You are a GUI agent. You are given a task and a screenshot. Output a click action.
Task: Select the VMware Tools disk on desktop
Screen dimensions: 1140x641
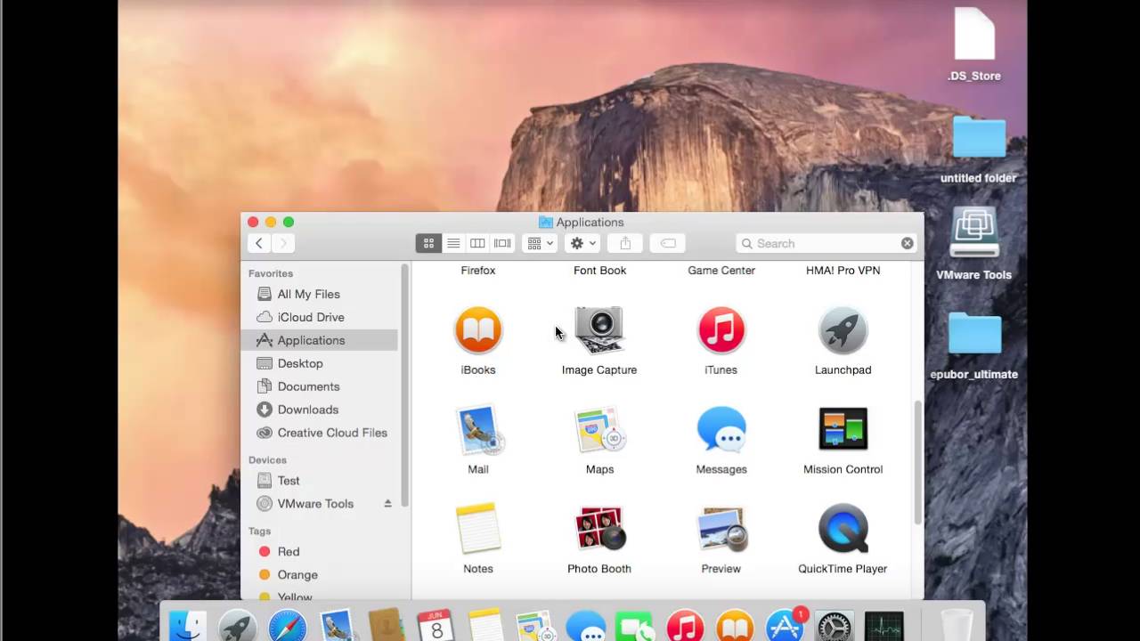point(974,244)
